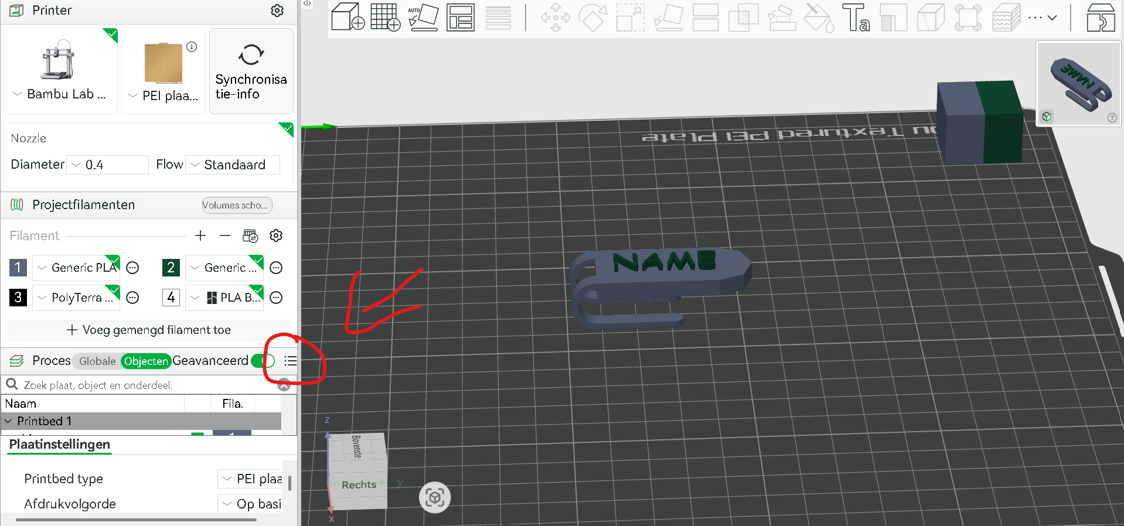Click the filament 2 dark green color swatch
The height and width of the screenshot is (526, 1124).
(x=171, y=268)
